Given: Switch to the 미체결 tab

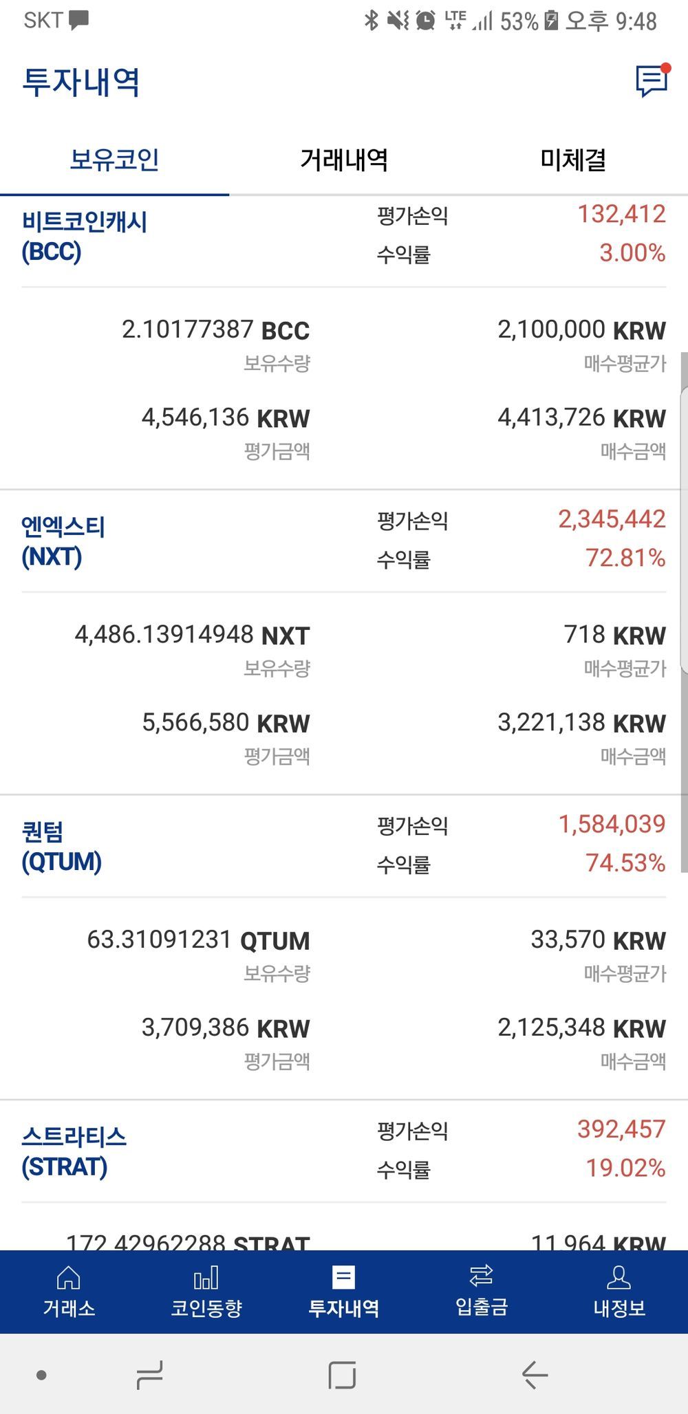Looking at the screenshot, I should pyautogui.click(x=573, y=160).
